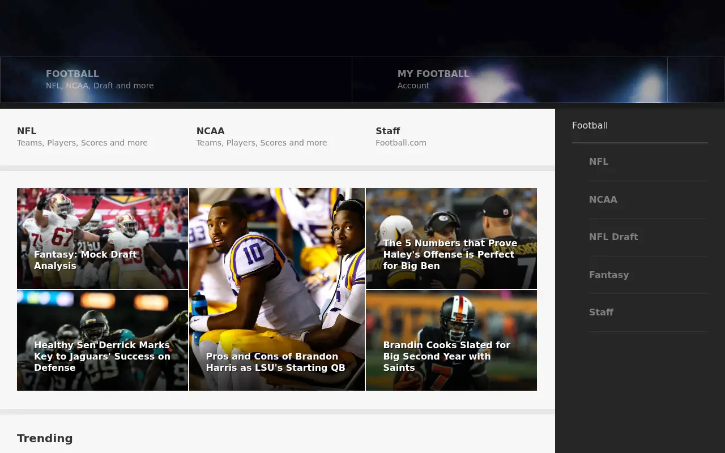725x453 pixels.
Task: Select NFL Draft in the sidebar
Action: coord(648,237)
